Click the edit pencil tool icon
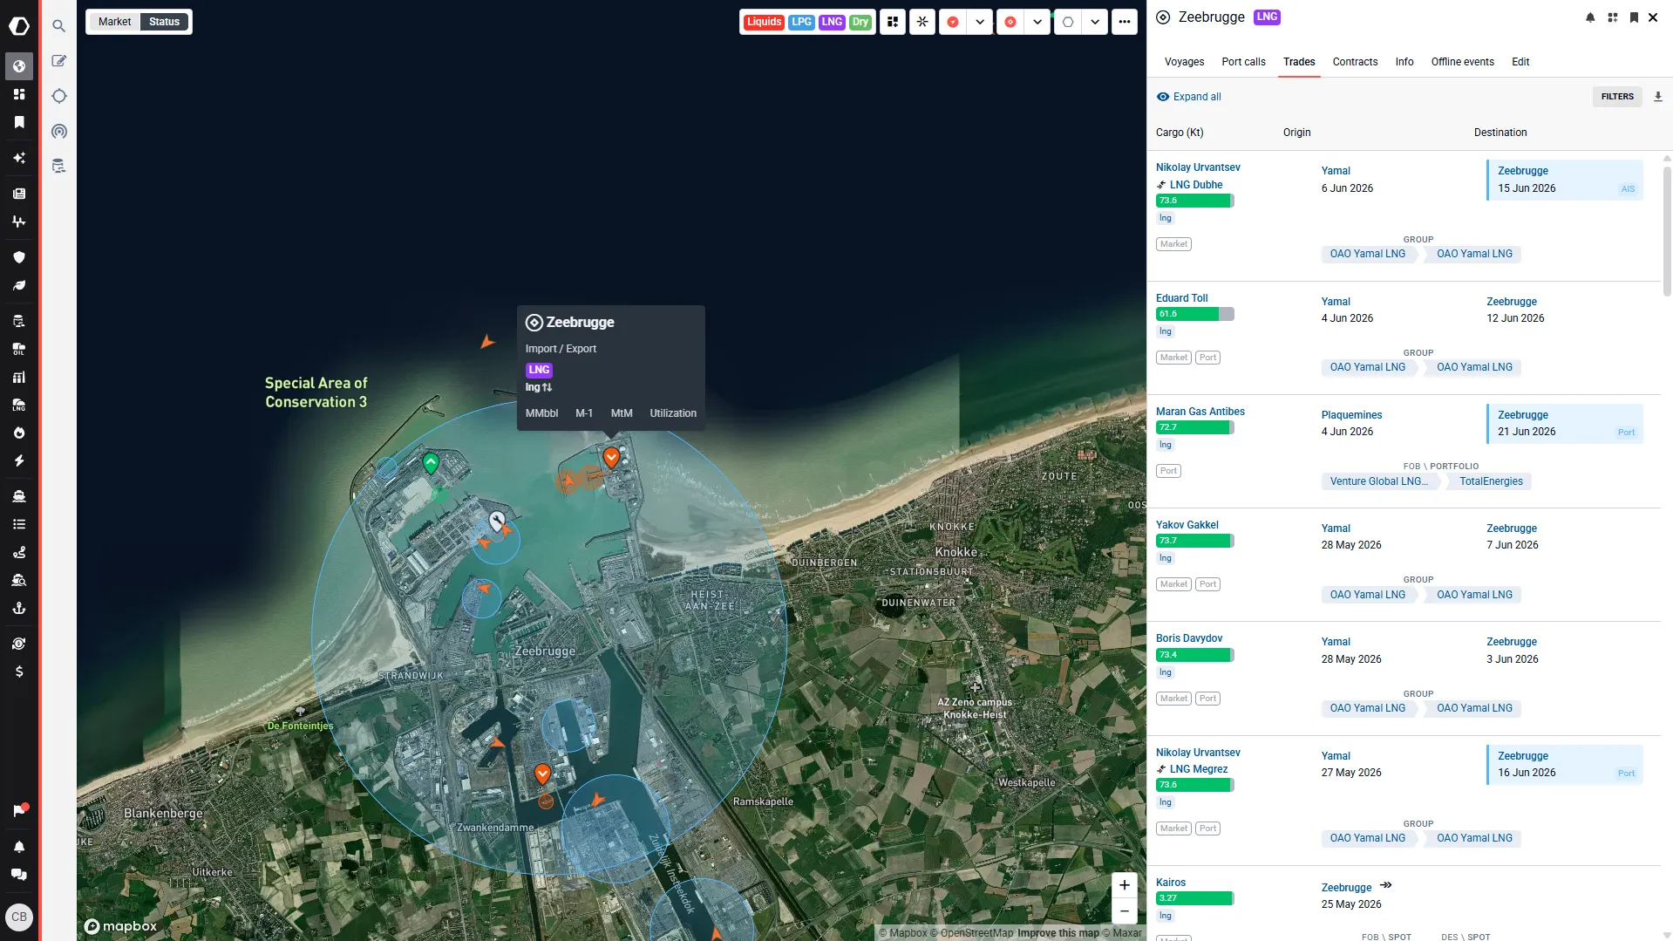Screen dimensions: 1673x941 (59, 61)
